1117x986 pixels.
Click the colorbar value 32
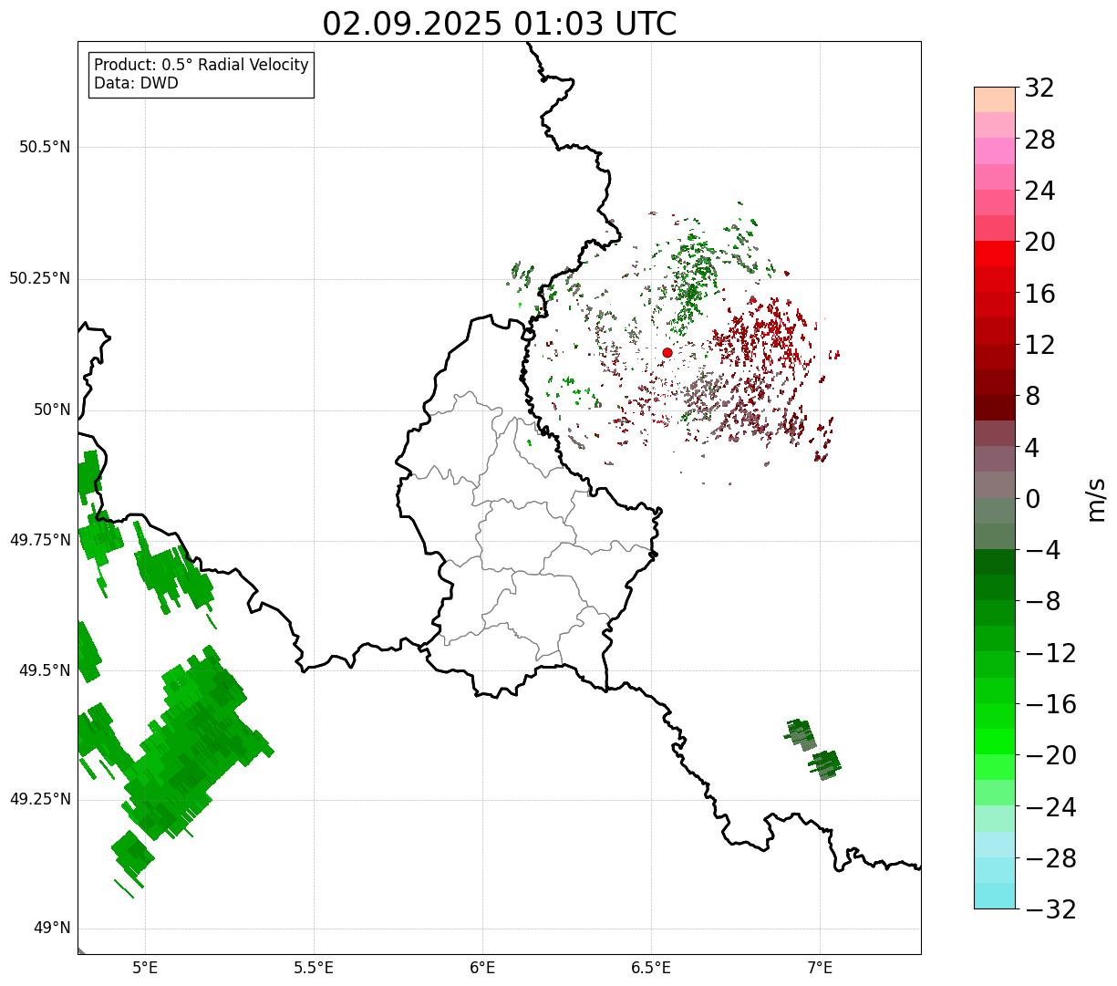click(1039, 88)
